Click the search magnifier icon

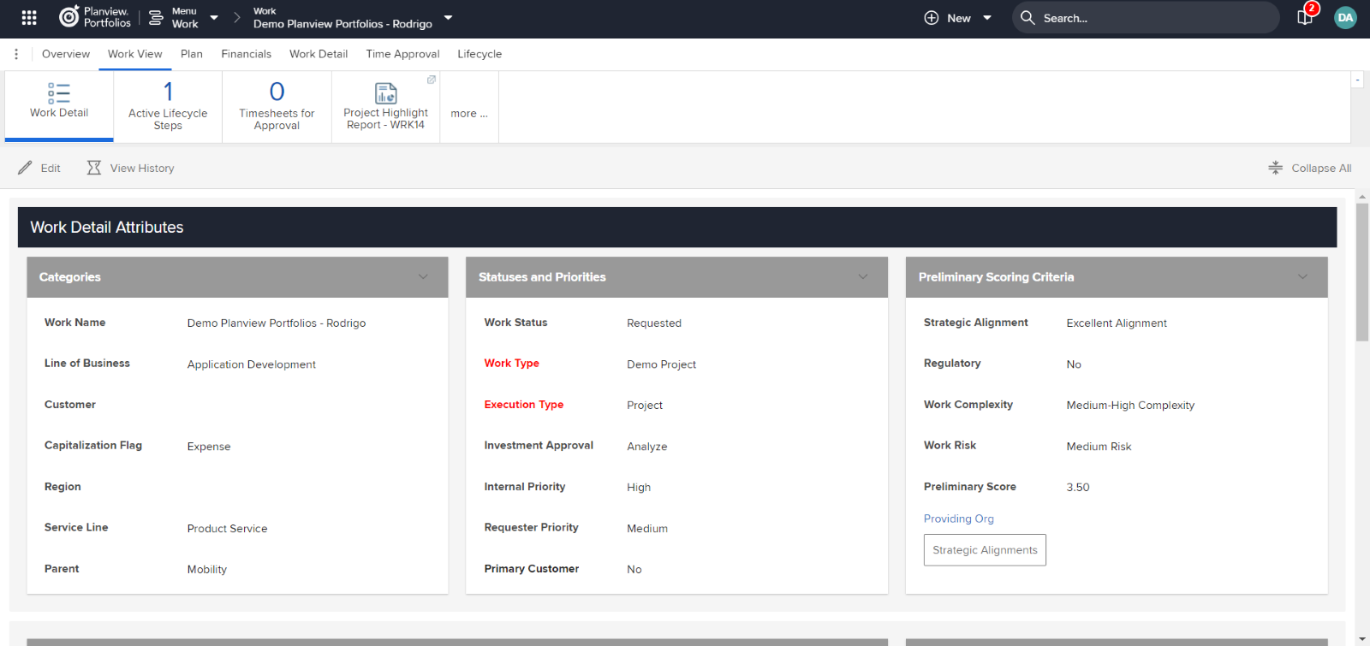point(1027,18)
